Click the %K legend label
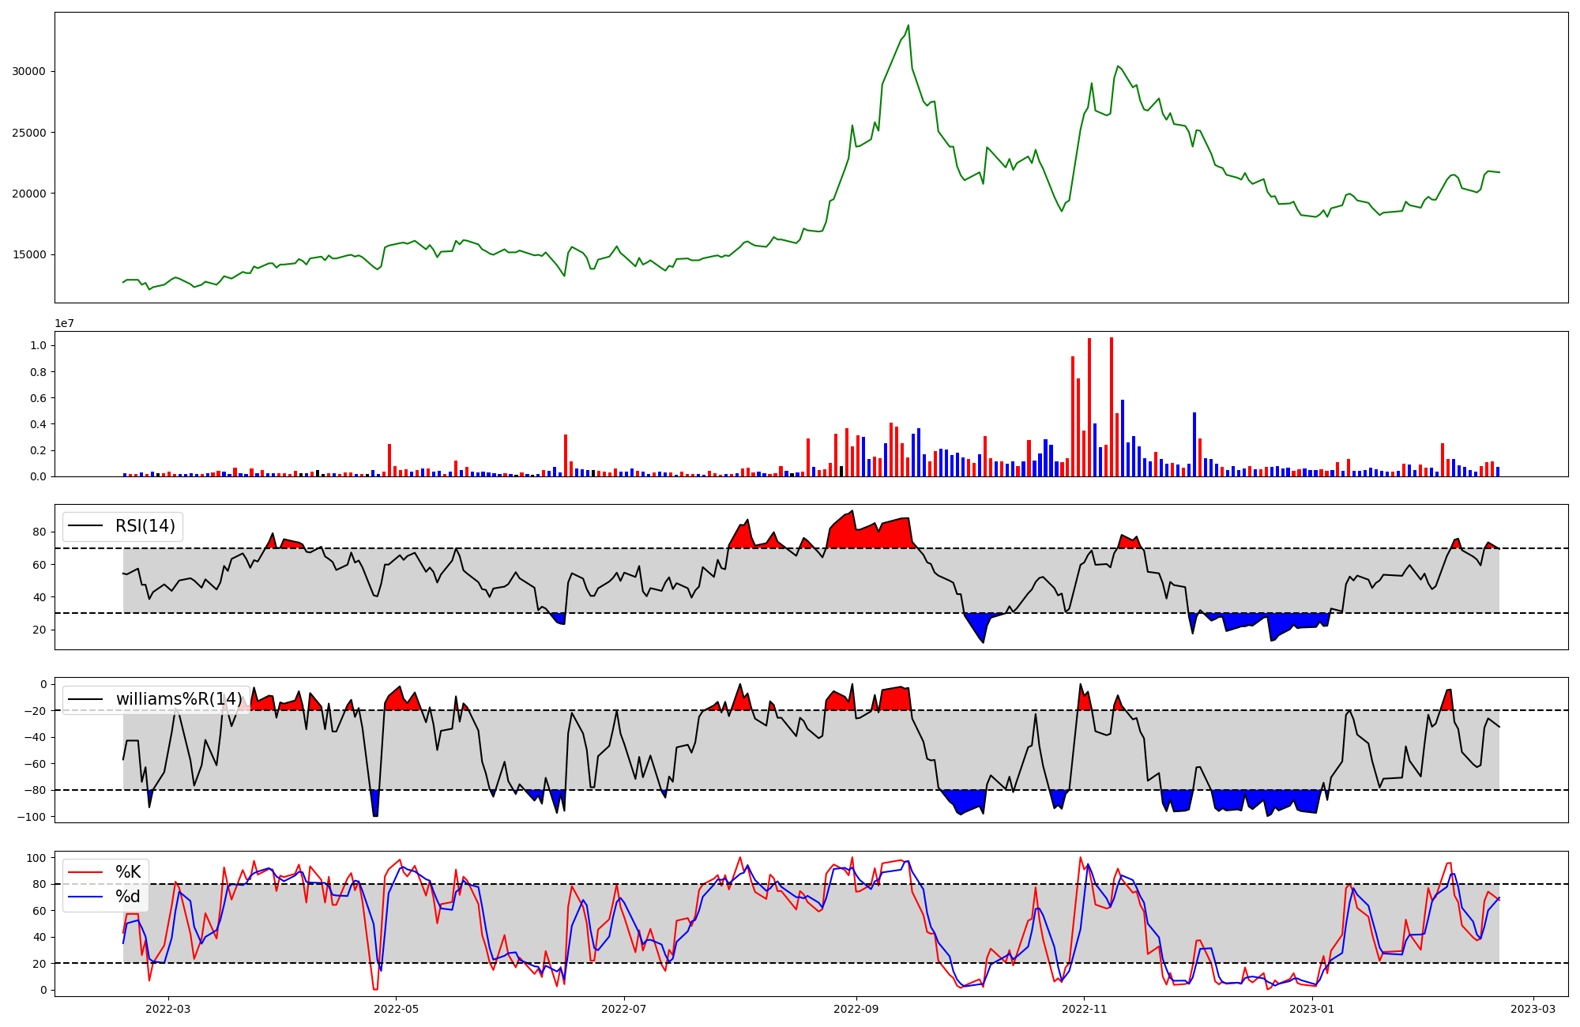 (x=128, y=872)
